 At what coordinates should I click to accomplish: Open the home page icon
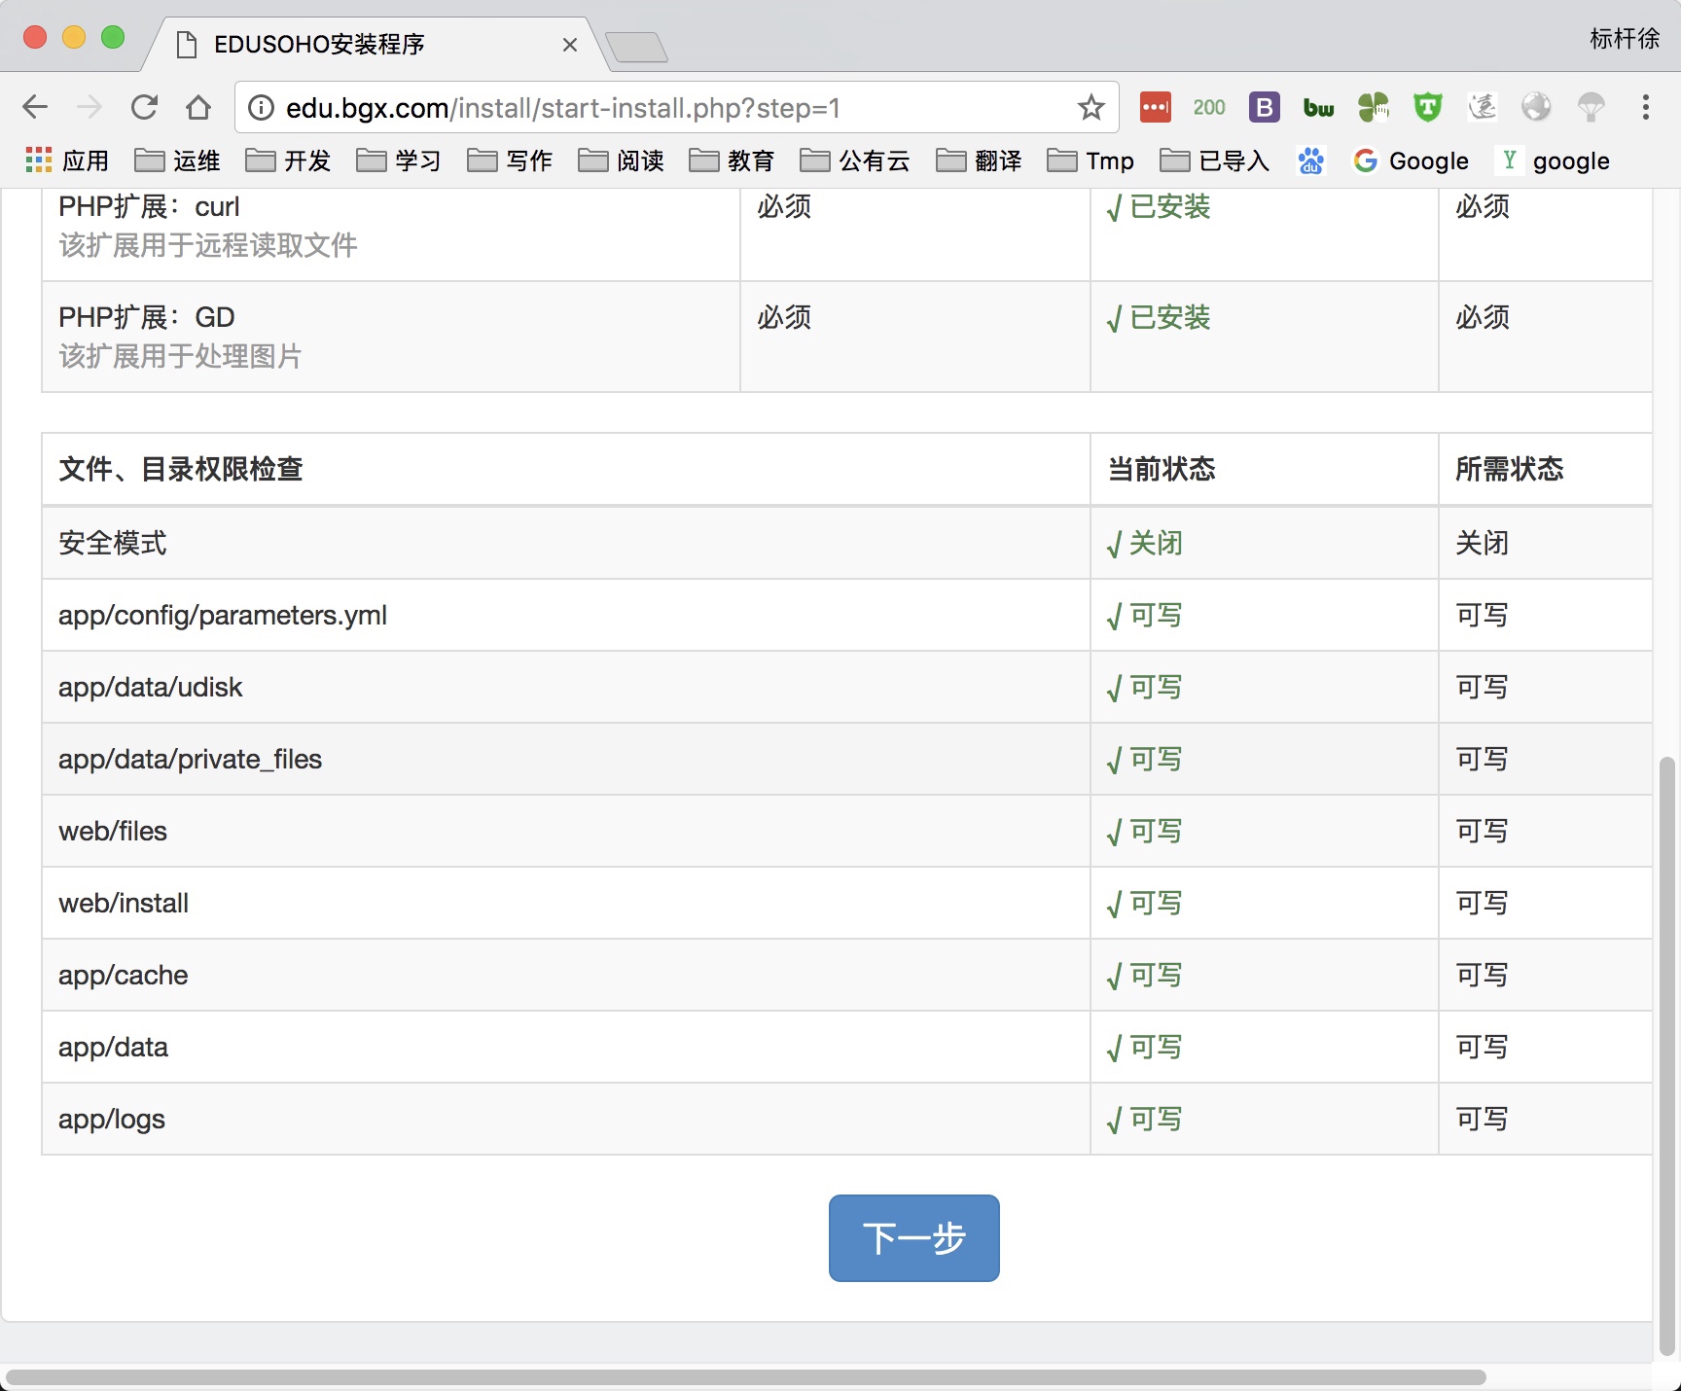click(198, 107)
